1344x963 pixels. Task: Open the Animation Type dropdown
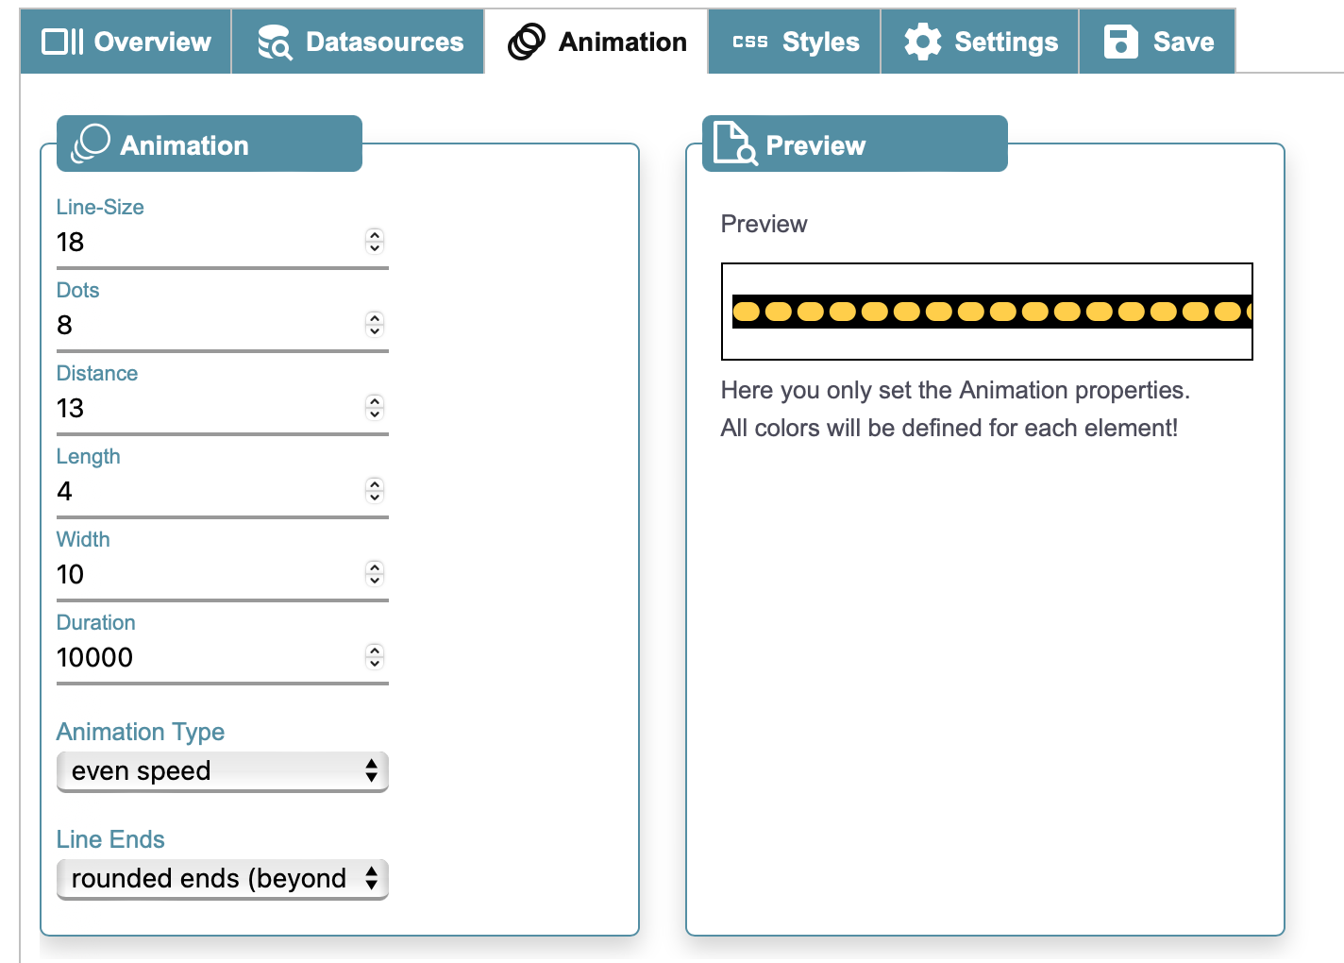pos(223,771)
